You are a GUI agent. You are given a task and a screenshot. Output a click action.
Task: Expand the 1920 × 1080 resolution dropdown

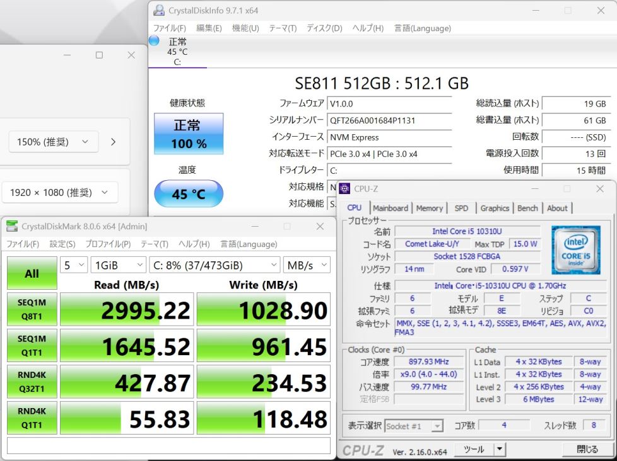(x=59, y=193)
